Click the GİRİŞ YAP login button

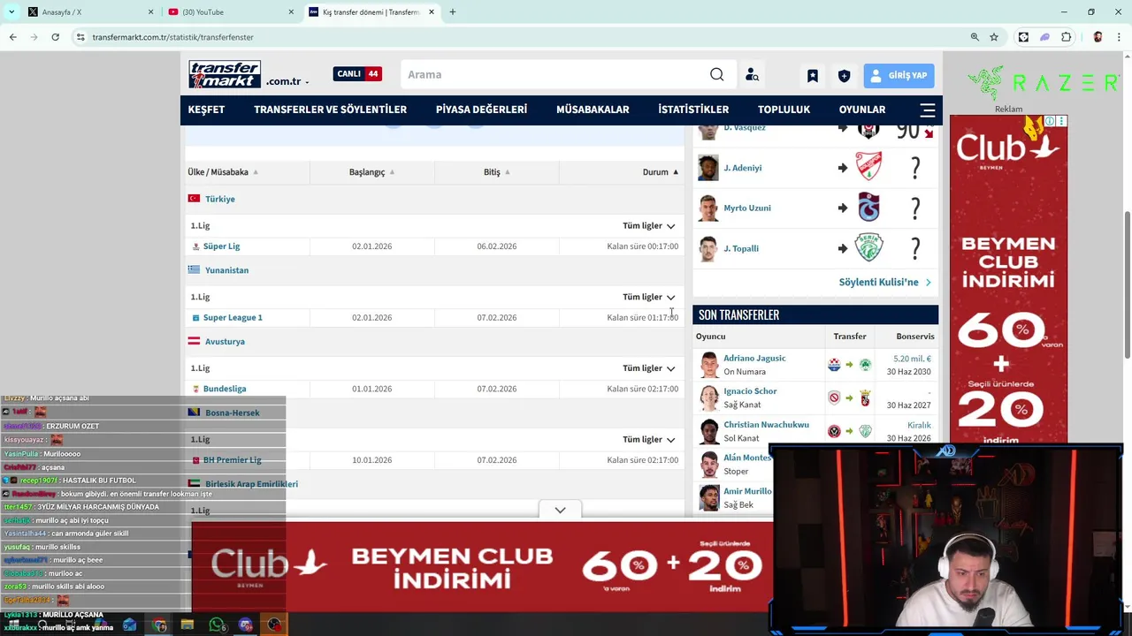(899, 75)
